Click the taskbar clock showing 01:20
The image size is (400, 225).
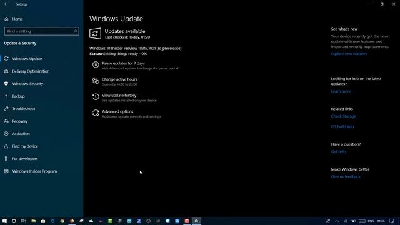click(381, 221)
